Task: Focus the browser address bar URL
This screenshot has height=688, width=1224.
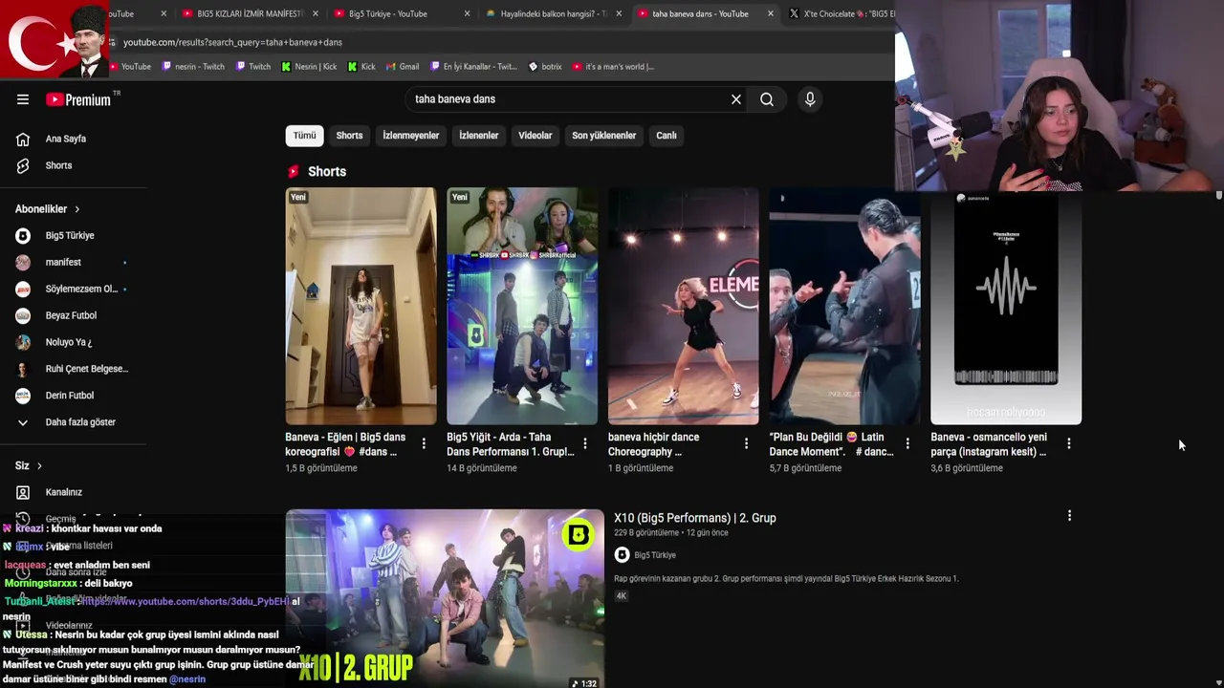Action: pyautogui.click(x=232, y=42)
